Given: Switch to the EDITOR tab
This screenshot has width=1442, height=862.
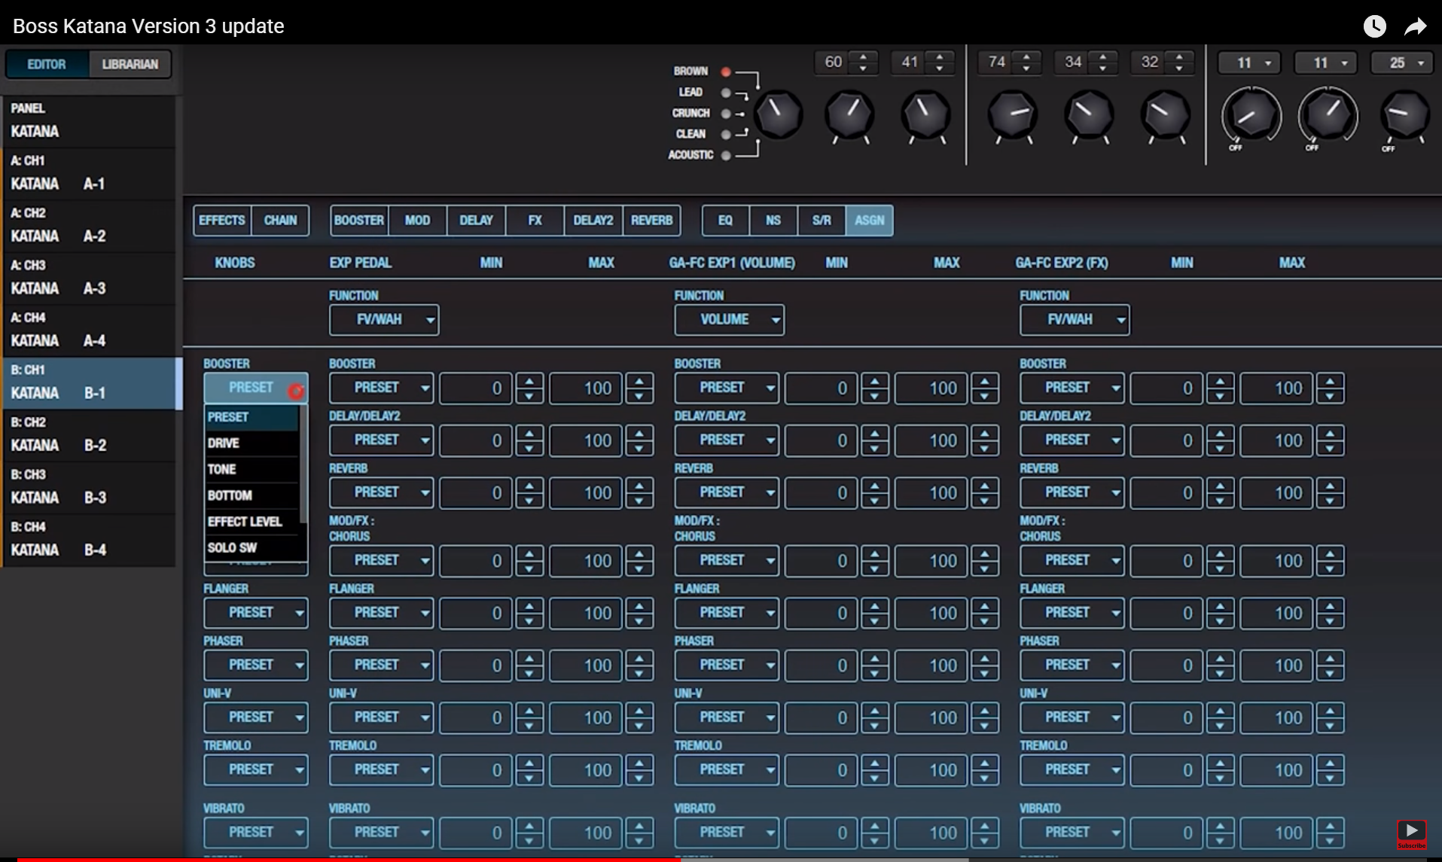Looking at the screenshot, I should 47,64.
